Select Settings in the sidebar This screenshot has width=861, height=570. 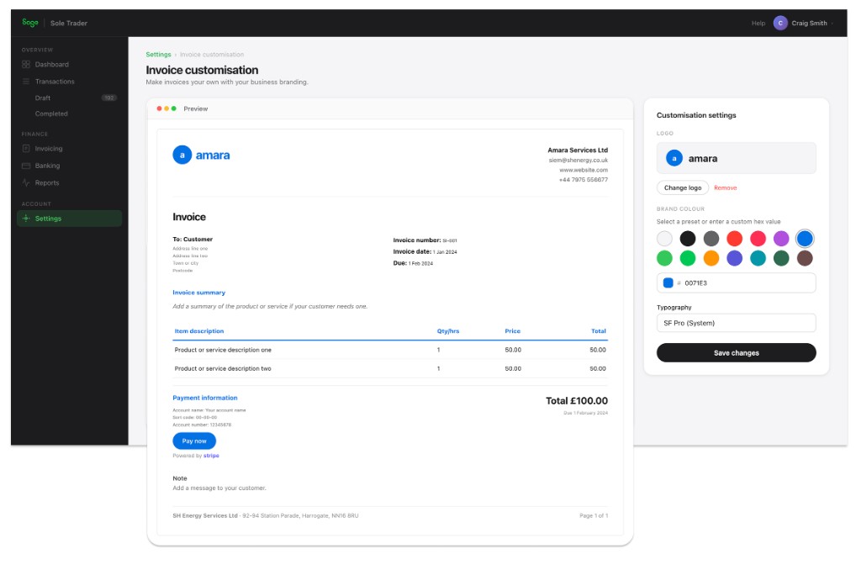[x=50, y=218]
